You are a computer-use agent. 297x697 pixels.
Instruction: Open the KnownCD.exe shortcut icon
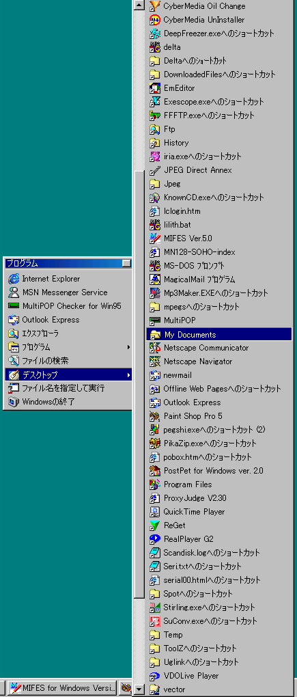tap(154, 197)
